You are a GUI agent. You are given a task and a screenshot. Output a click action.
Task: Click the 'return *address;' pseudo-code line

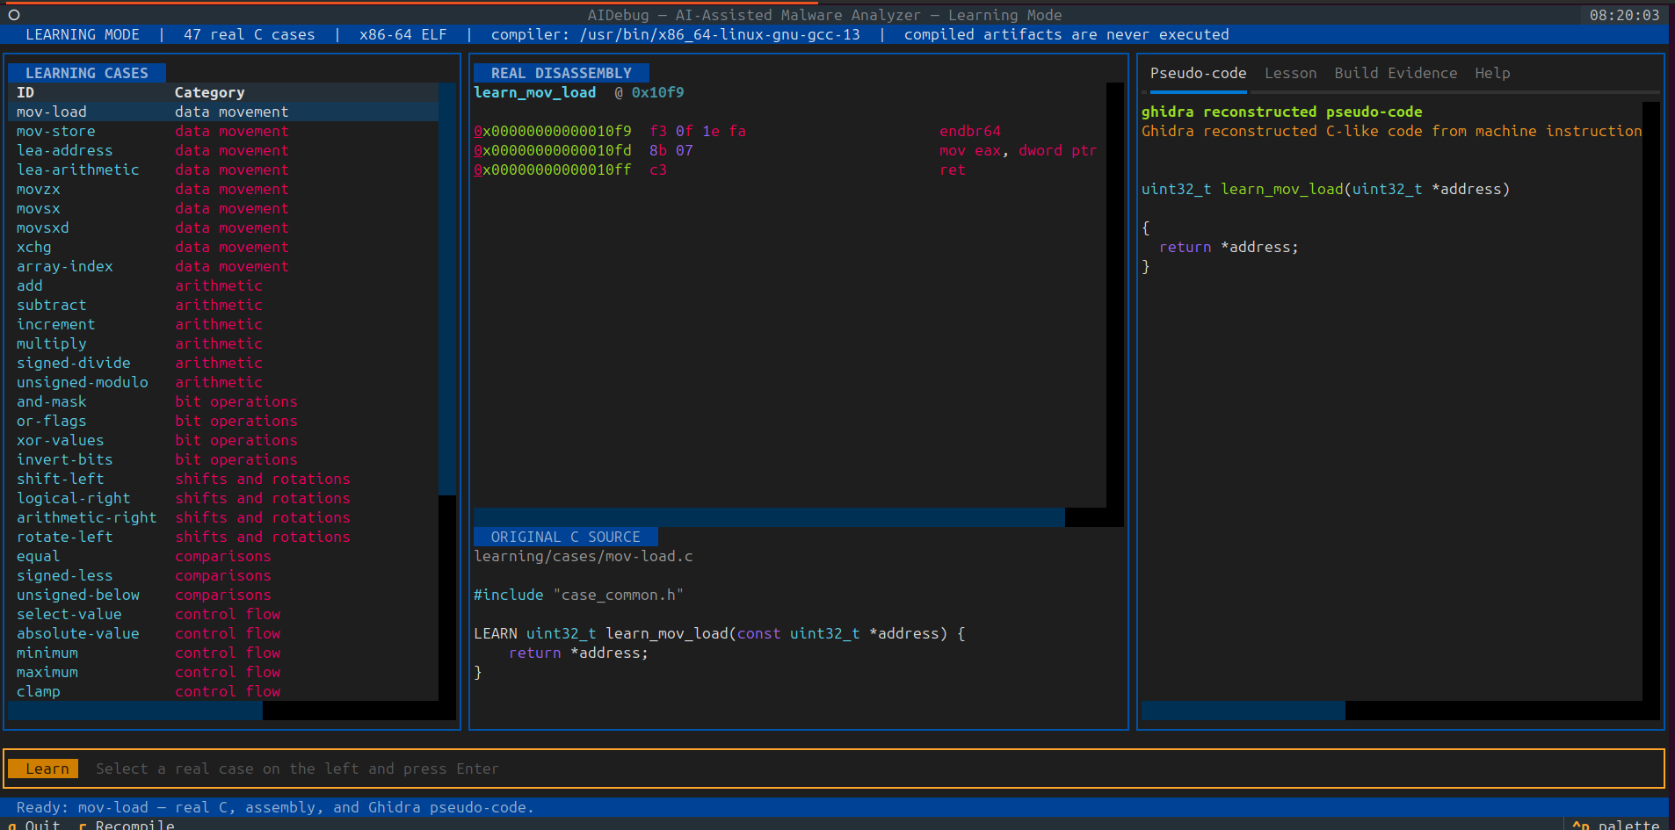pyautogui.click(x=1229, y=247)
